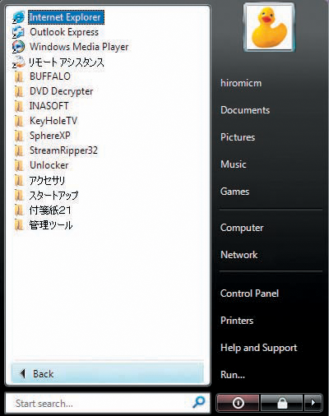Click the search magnifier icon
Viewport: 329px width, 416px height.
click(x=198, y=402)
